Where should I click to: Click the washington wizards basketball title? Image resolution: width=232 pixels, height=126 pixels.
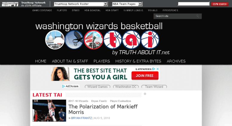point(99,26)
